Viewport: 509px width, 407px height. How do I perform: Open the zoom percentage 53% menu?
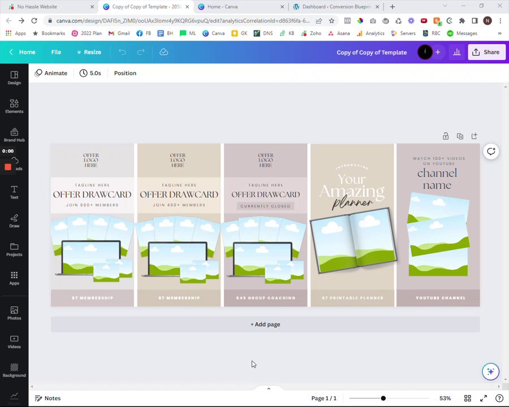click(x=445, y=398)
